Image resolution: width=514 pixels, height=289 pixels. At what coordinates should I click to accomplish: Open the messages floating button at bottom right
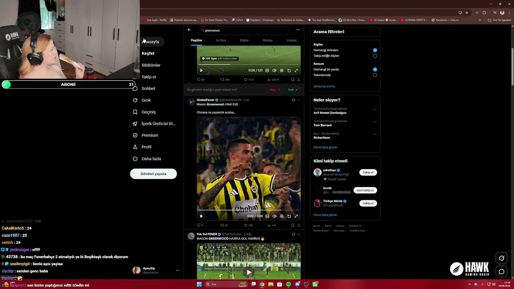pos(502,272)
